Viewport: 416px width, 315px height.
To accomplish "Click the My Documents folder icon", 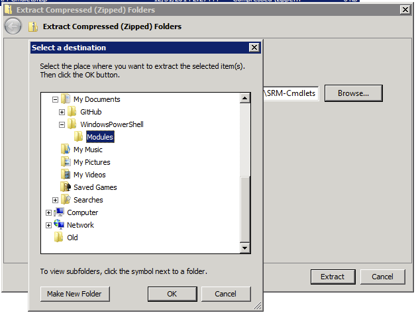I will point(66,99).
